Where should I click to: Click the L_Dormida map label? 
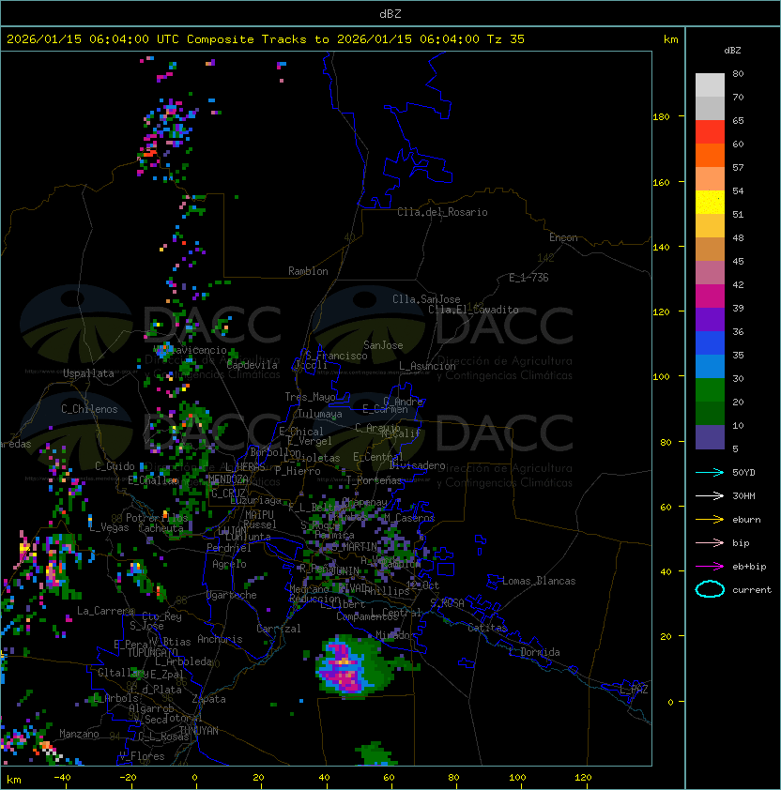coord(534,652)
